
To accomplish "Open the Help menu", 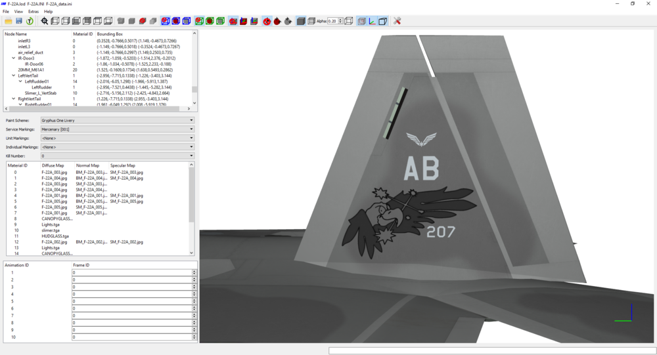I will pos(48,11).
